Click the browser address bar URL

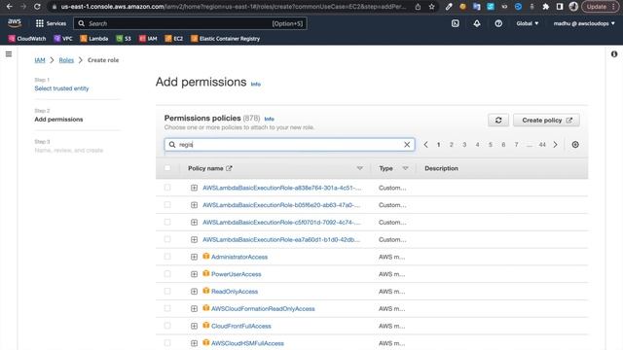pyautogui.click(x=233, y=7)
